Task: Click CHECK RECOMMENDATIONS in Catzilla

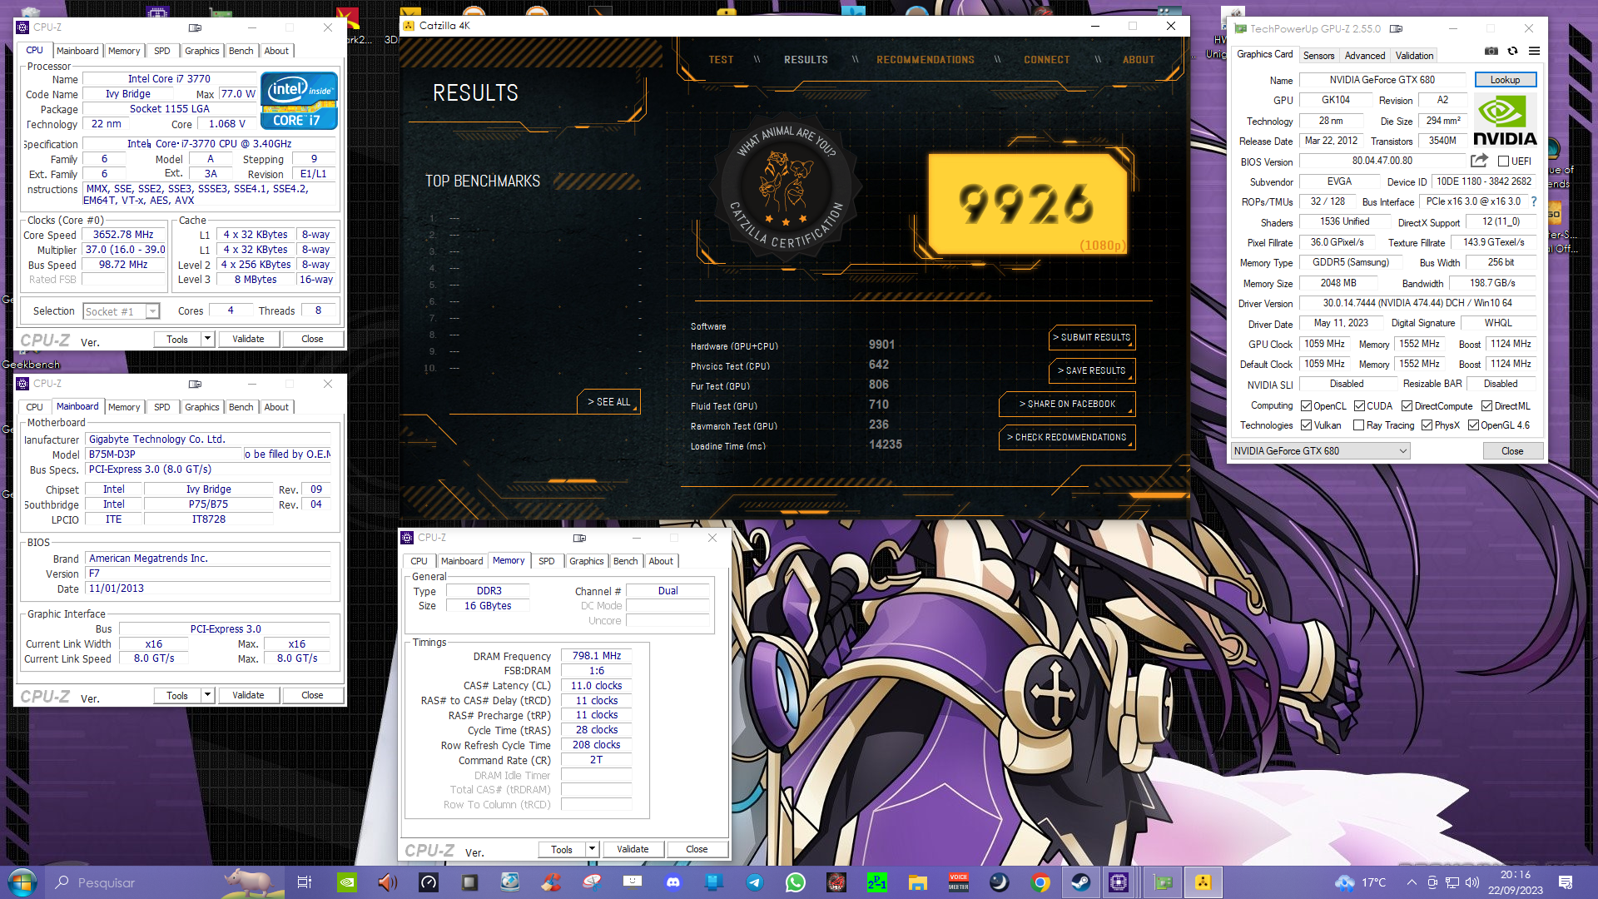Action: pos(1067,437)
